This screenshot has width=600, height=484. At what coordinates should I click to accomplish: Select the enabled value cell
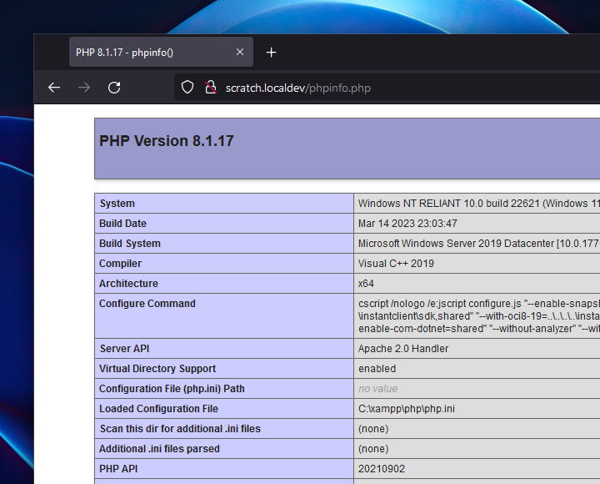tap(477, 368)
